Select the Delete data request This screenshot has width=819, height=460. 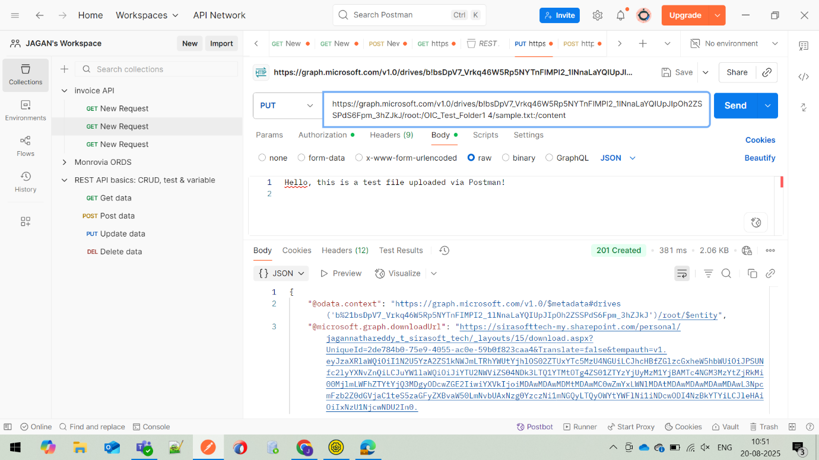121,251
